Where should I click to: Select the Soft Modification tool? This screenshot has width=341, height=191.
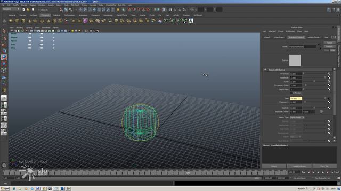pyautogui.click(x=4, y=77)
